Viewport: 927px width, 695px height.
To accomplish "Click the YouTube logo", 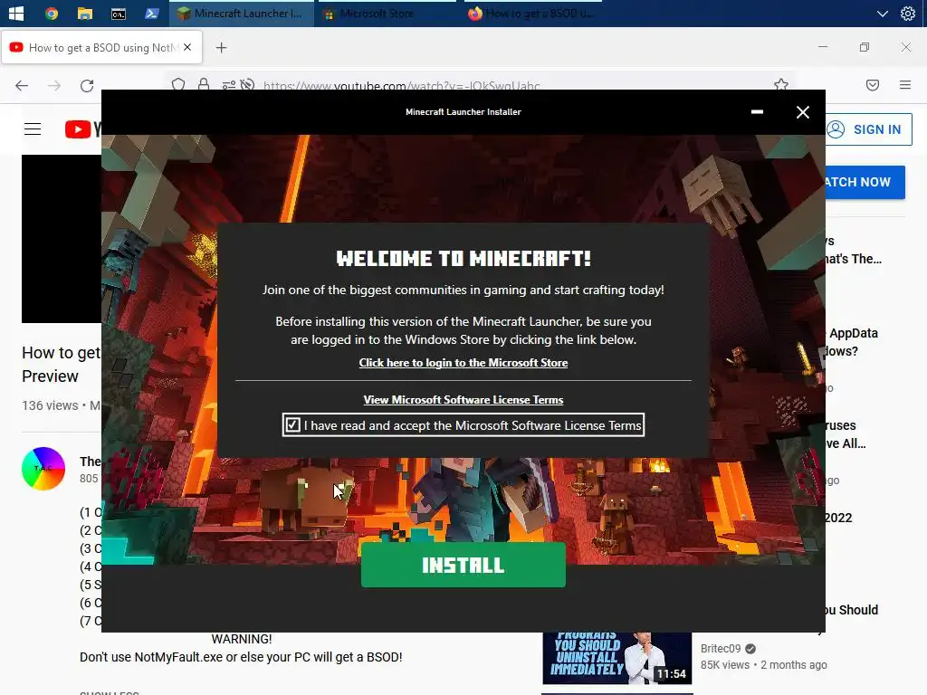I will point(82,129).
